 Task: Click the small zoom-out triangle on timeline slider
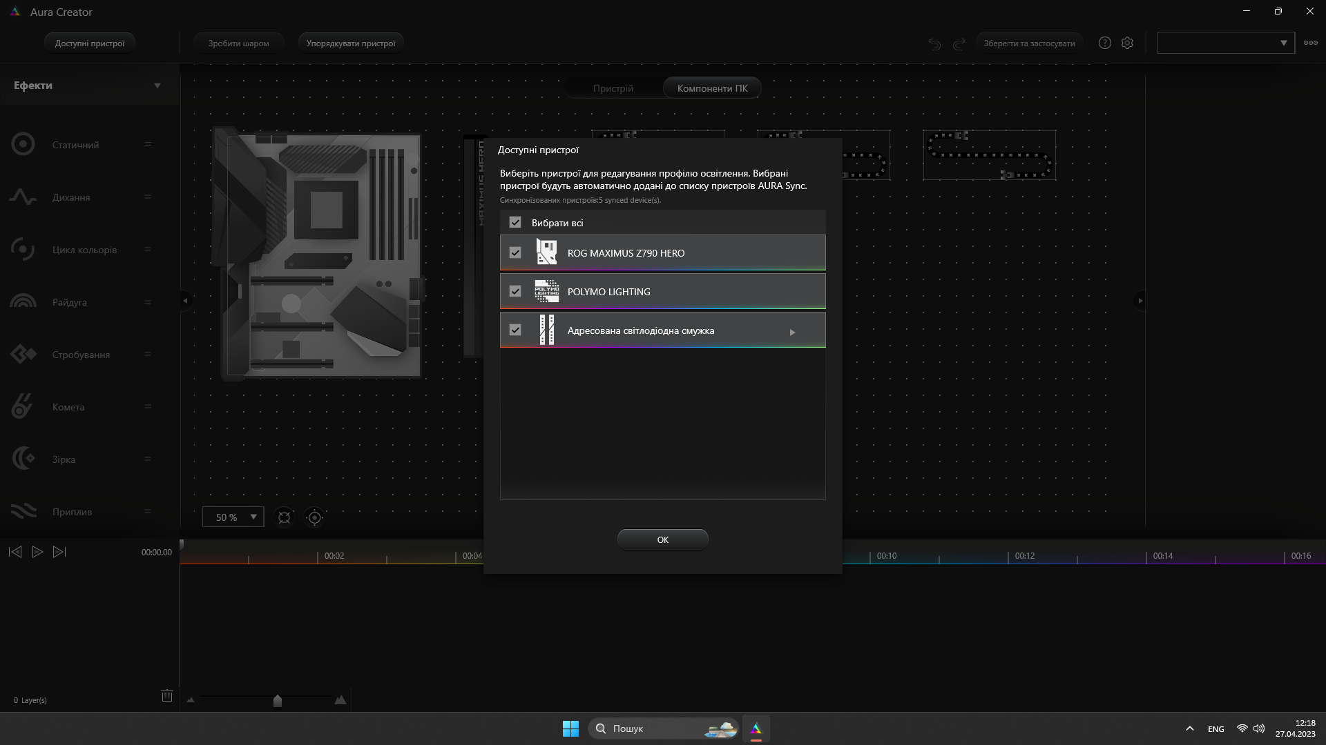click(191, 700)
